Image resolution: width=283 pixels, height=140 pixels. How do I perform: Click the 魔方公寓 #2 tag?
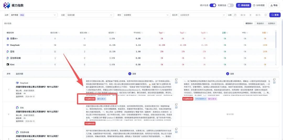[213, 99]
